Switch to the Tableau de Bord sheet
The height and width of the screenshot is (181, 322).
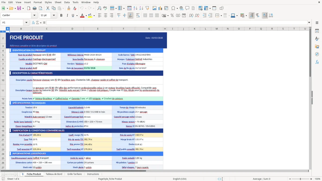[x=54, y=174]
